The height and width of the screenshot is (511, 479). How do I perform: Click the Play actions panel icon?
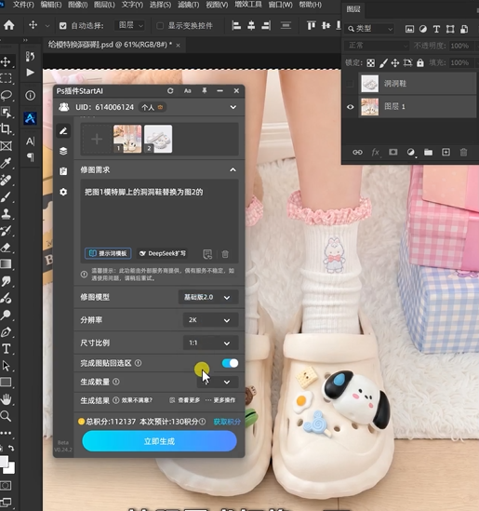pyautogui.click(x=30, y=73)
